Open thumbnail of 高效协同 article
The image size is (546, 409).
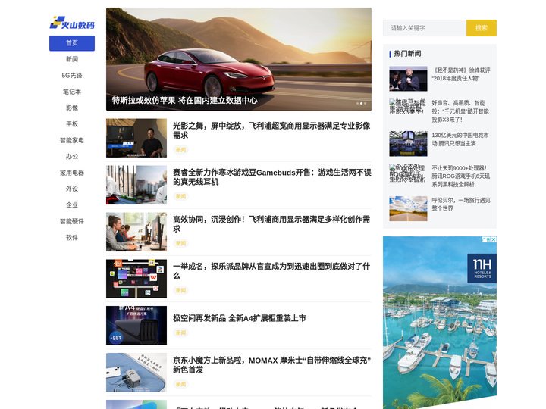tap(136, 232)
